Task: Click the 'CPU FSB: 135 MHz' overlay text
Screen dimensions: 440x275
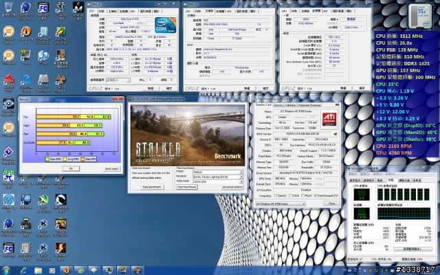Action: point(397,49)
